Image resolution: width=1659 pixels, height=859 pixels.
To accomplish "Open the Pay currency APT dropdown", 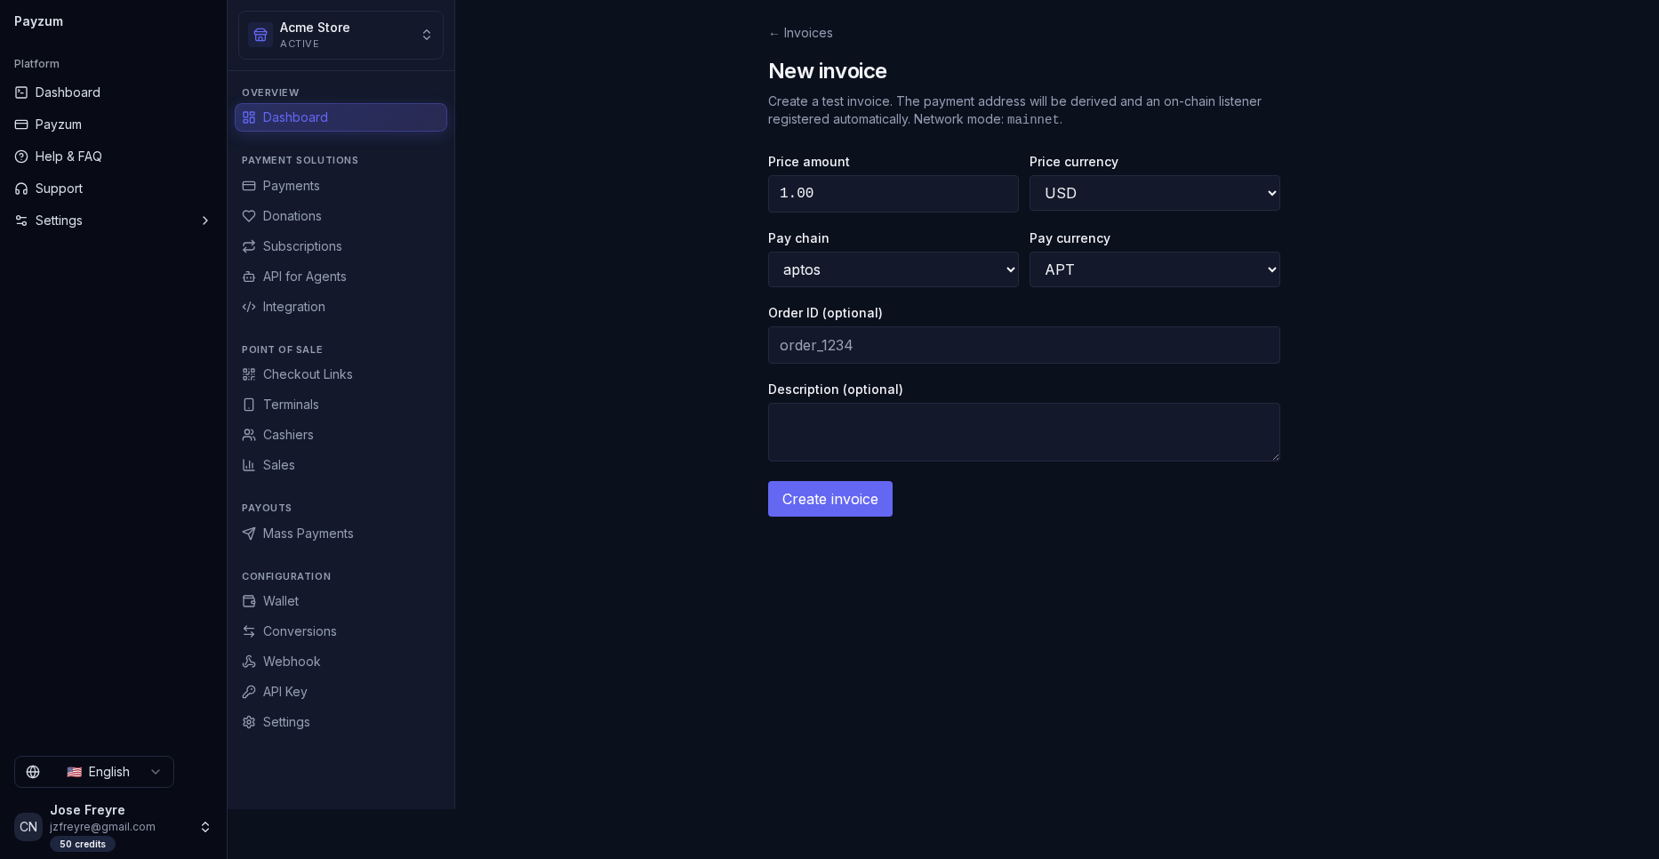I will click(x=1154, y=269).
